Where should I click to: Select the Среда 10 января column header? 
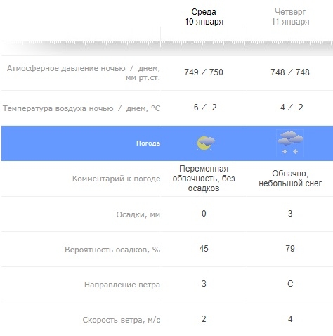(204, 17)
